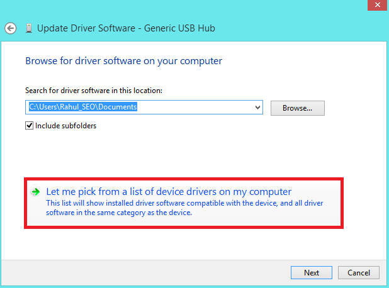Cancel the driver update wizard
The image size is (389, 288).
(x=359, y=272)
